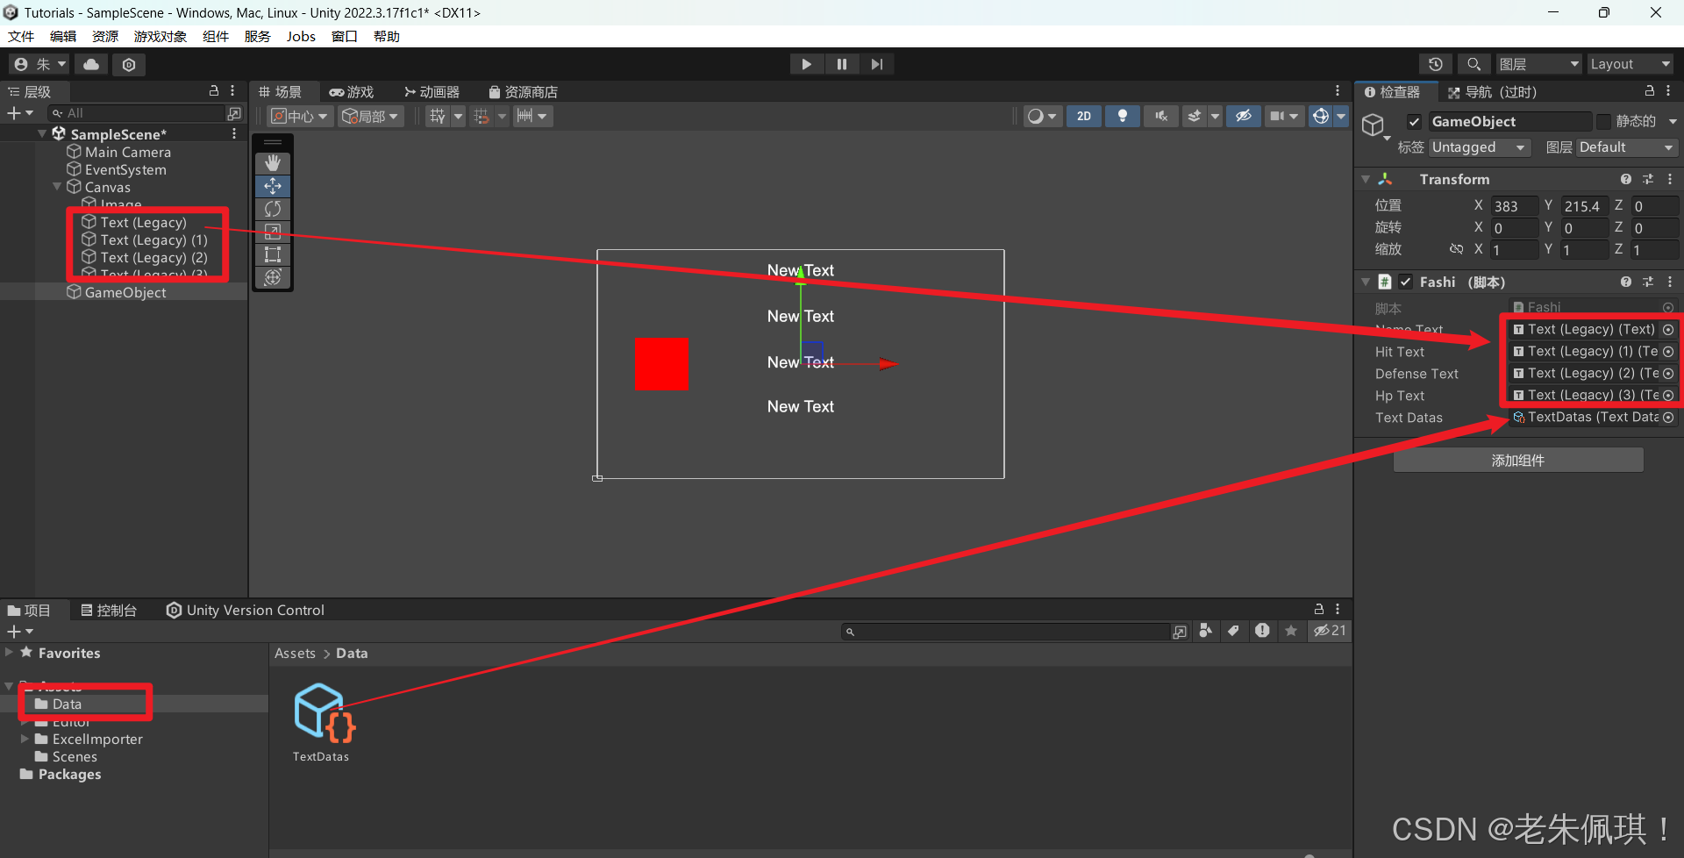Select the Scale tool
Viewport: 1684px width, 858px height.
point(273,232)
